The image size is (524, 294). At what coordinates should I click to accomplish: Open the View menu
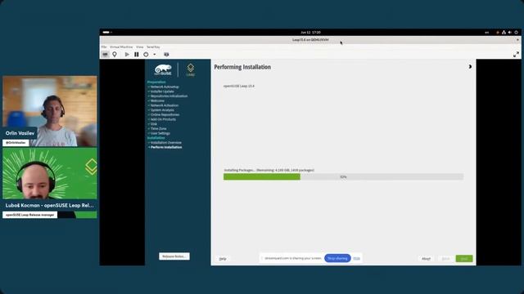point(140,47)
